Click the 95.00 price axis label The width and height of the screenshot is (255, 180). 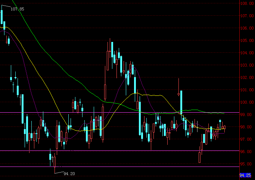click(x=247, y=164)
